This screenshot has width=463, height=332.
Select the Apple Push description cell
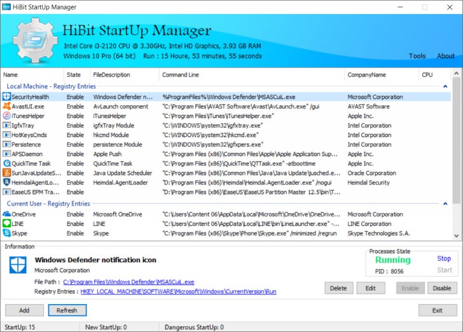click(x=107, y=154)
